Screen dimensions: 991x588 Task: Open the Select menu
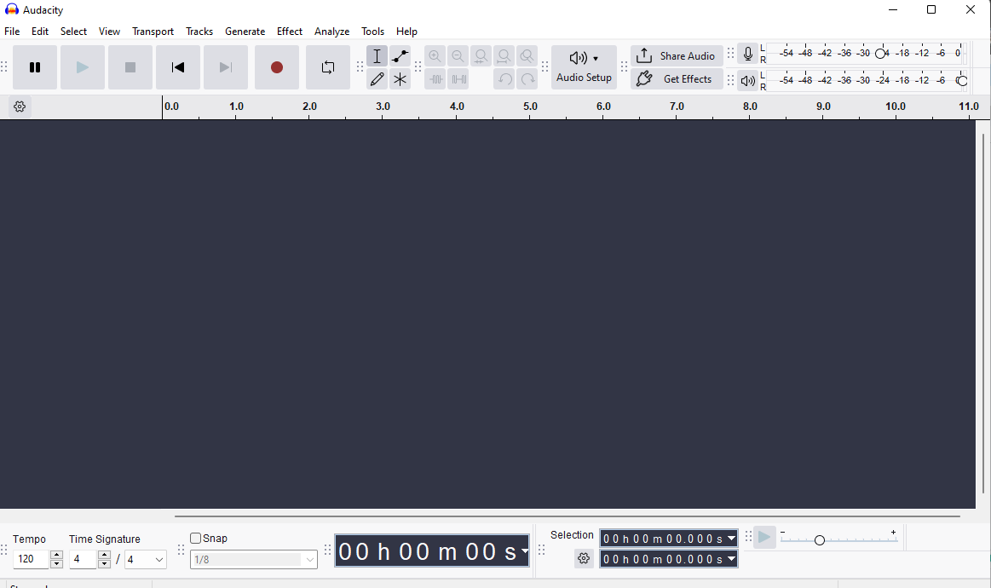73,31
